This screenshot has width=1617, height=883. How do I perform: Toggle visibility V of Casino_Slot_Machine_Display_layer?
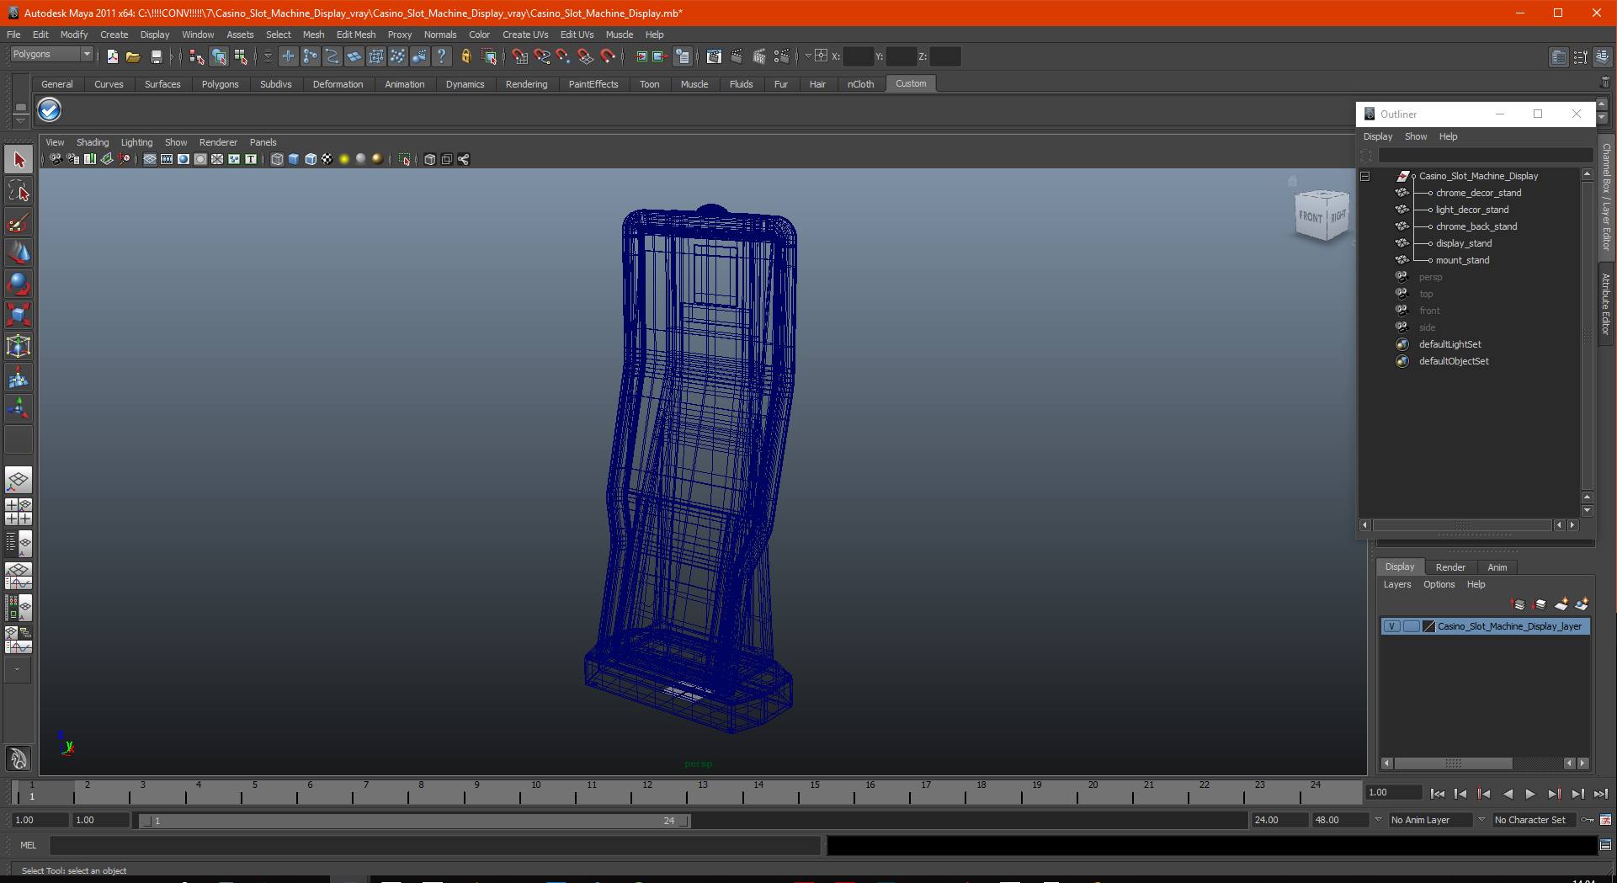[1392, 626]
